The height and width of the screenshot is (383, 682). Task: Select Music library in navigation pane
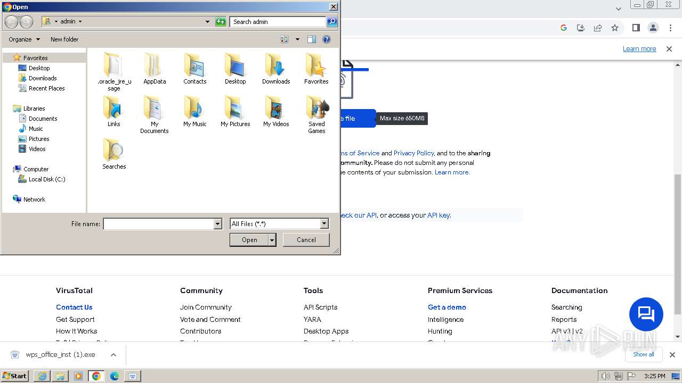tap(36, 129)
